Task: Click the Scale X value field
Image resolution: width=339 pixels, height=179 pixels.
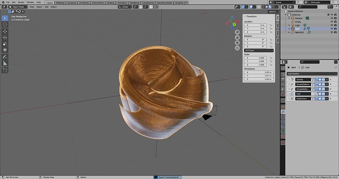Action: [255, 58]
